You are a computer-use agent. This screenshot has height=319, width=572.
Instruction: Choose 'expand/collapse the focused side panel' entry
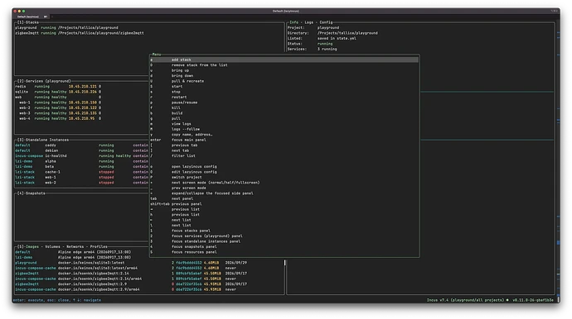[284, 193]
